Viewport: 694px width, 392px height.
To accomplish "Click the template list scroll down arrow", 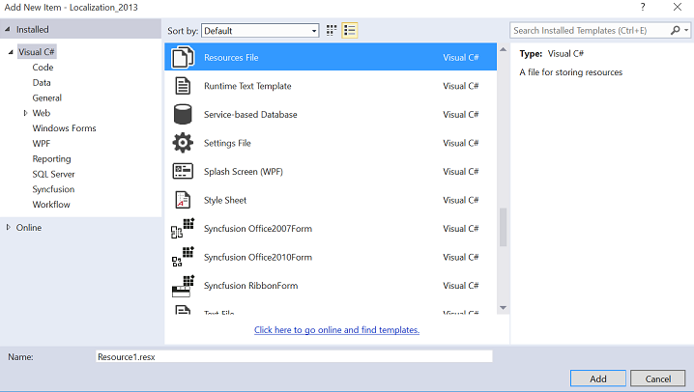I will (x=503, y=308).
